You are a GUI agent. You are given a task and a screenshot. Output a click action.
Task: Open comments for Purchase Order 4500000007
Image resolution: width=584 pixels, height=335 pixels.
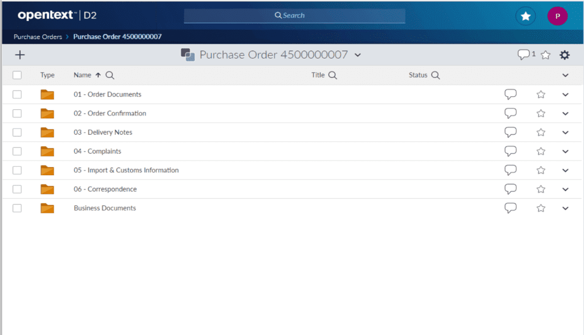(524, 55)
